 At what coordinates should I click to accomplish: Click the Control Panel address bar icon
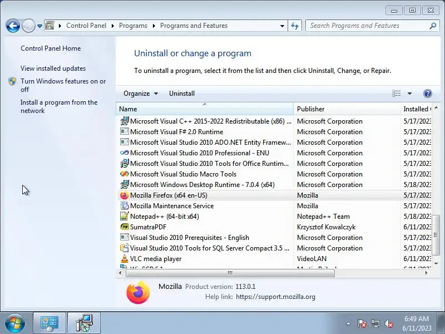[x=50, y=26]
